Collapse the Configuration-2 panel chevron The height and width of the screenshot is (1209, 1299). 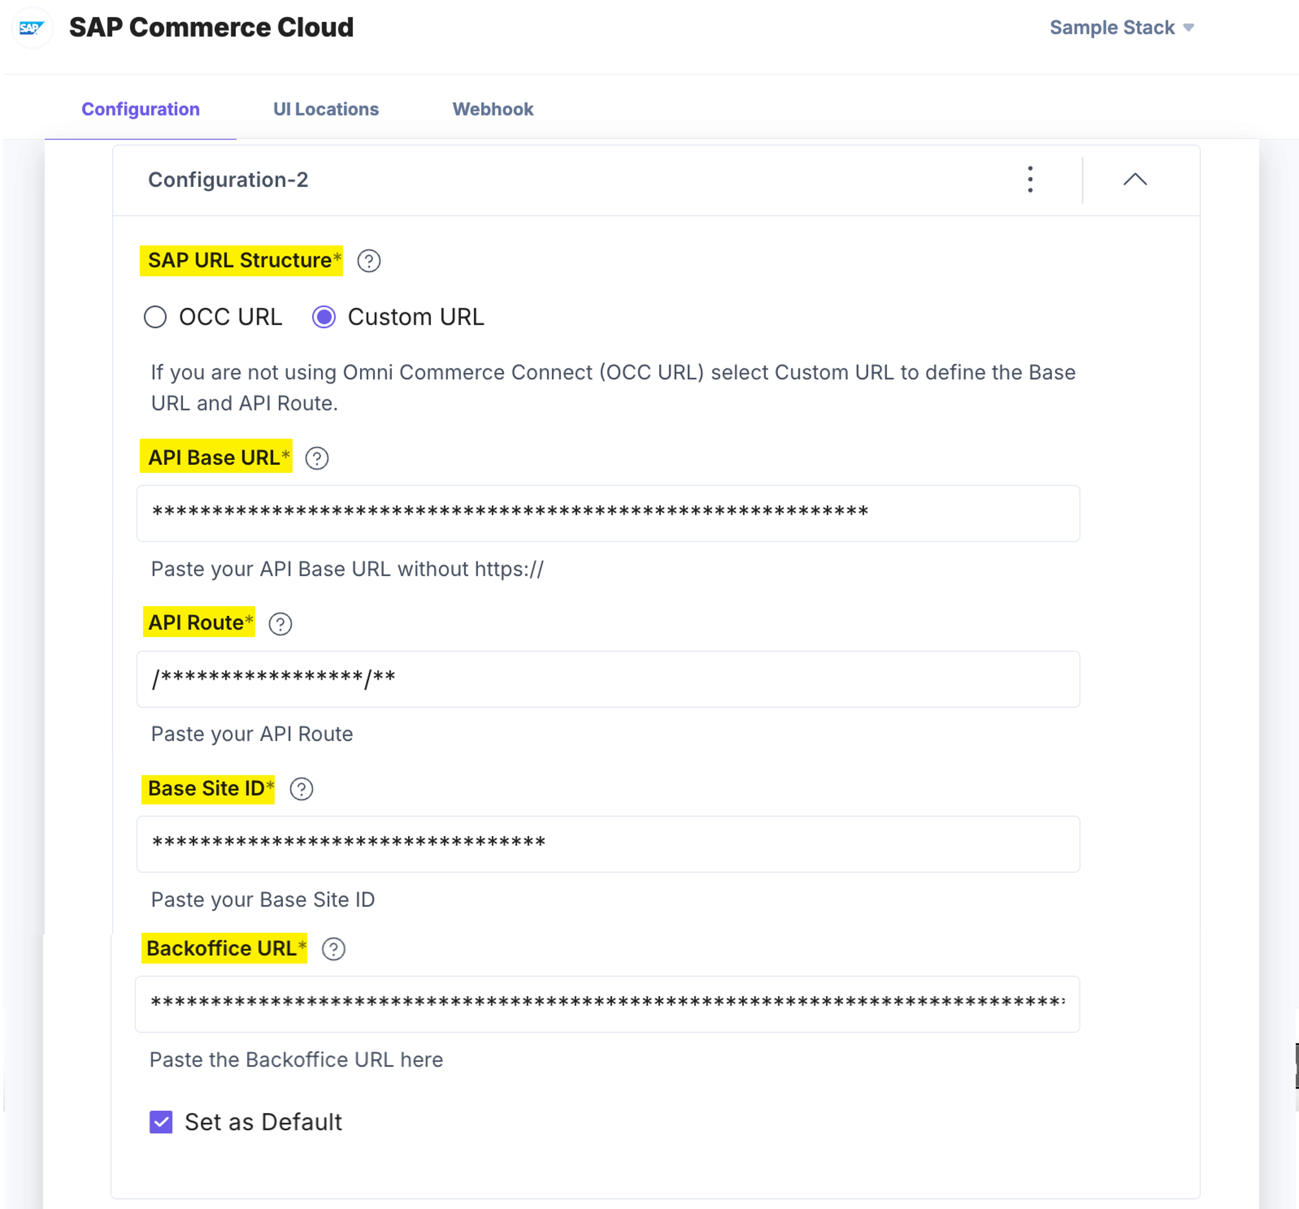(1135, 179)
